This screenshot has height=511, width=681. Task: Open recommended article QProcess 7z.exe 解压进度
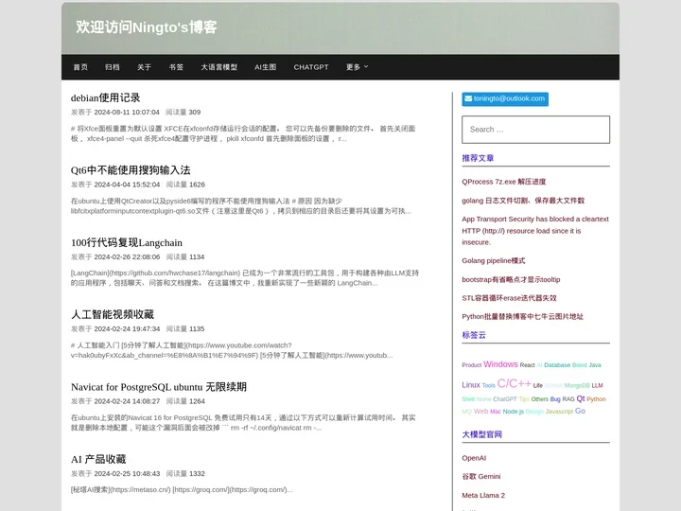pos(504,182)
